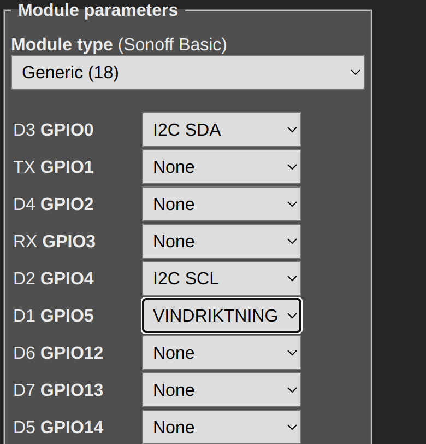Click the D2 GPIO4 label

point(54,278)
